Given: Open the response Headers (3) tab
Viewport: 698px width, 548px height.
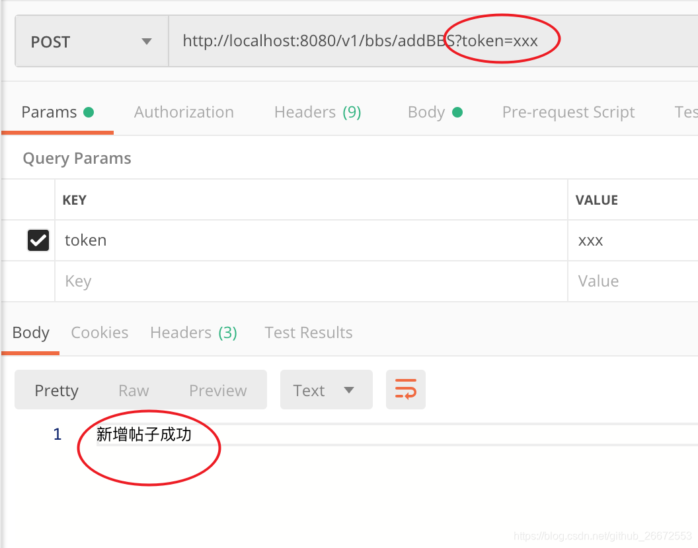Looking at the screenshot, I should (194, 332).
